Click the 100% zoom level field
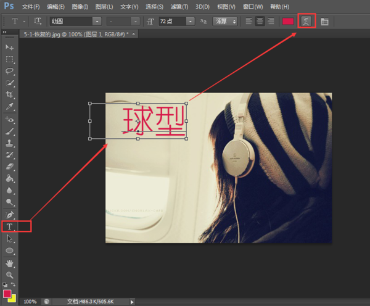The width and height of the screenshot is (370, 306). 30,302
